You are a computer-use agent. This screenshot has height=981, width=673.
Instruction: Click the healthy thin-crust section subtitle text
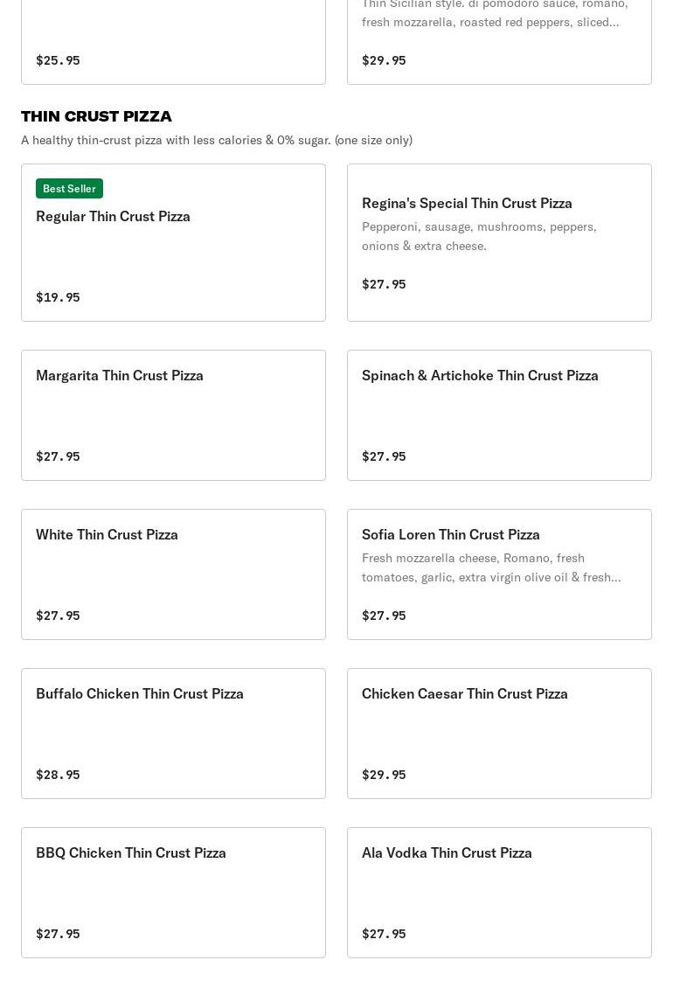coord(217,140)
